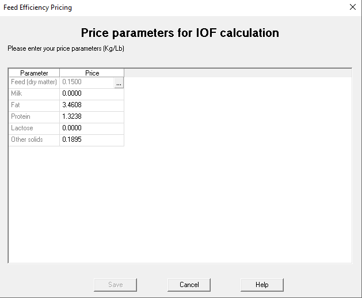Close the Feed Efficiency Pricing dialog

pyautogui.click(x=352, y=7)
